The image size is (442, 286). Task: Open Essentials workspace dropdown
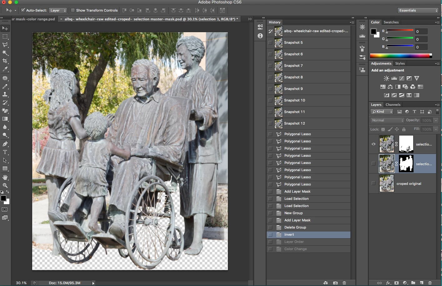(x=418, y=10)
